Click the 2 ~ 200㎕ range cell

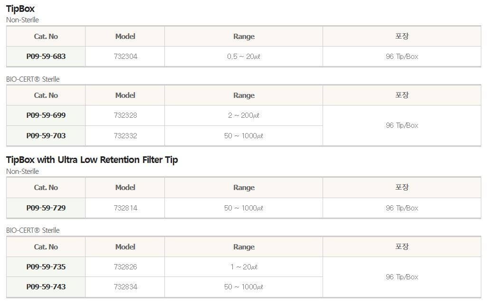pyautogui.click(x=244, y=115)
